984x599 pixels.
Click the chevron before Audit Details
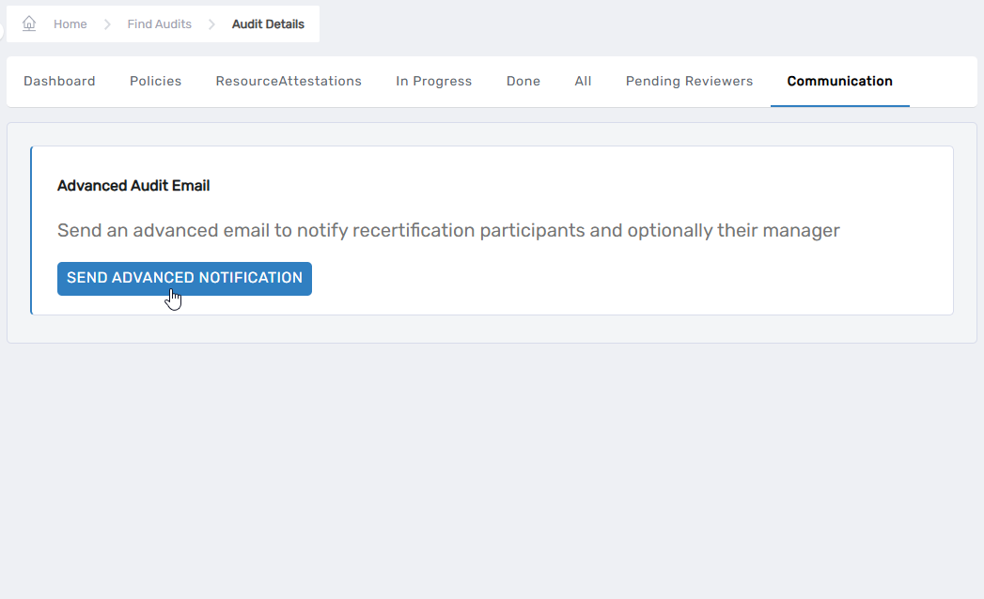pyautogui.click(x=211, y=24)
